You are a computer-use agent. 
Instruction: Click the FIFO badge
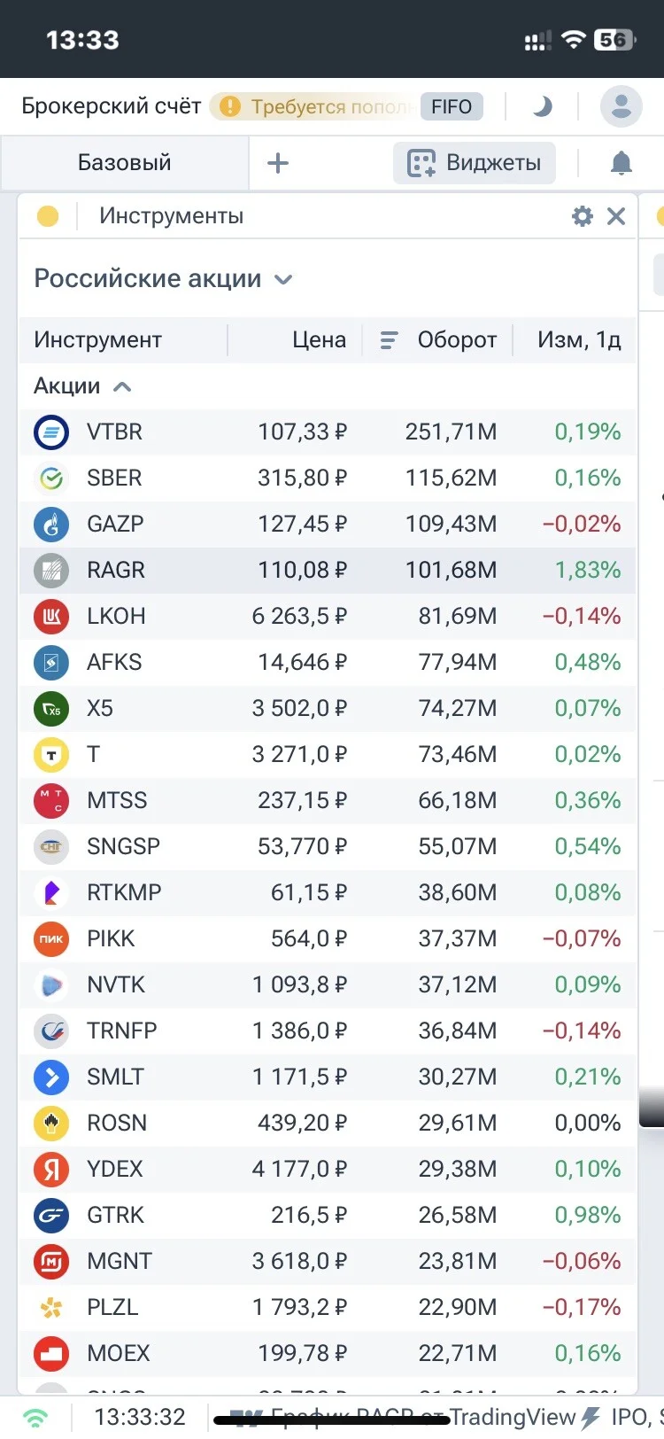click(452, 106)
